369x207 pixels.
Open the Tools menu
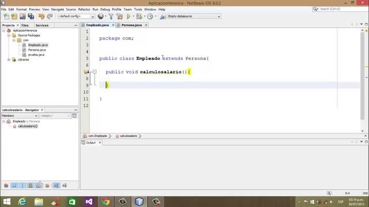pos(138,9)
